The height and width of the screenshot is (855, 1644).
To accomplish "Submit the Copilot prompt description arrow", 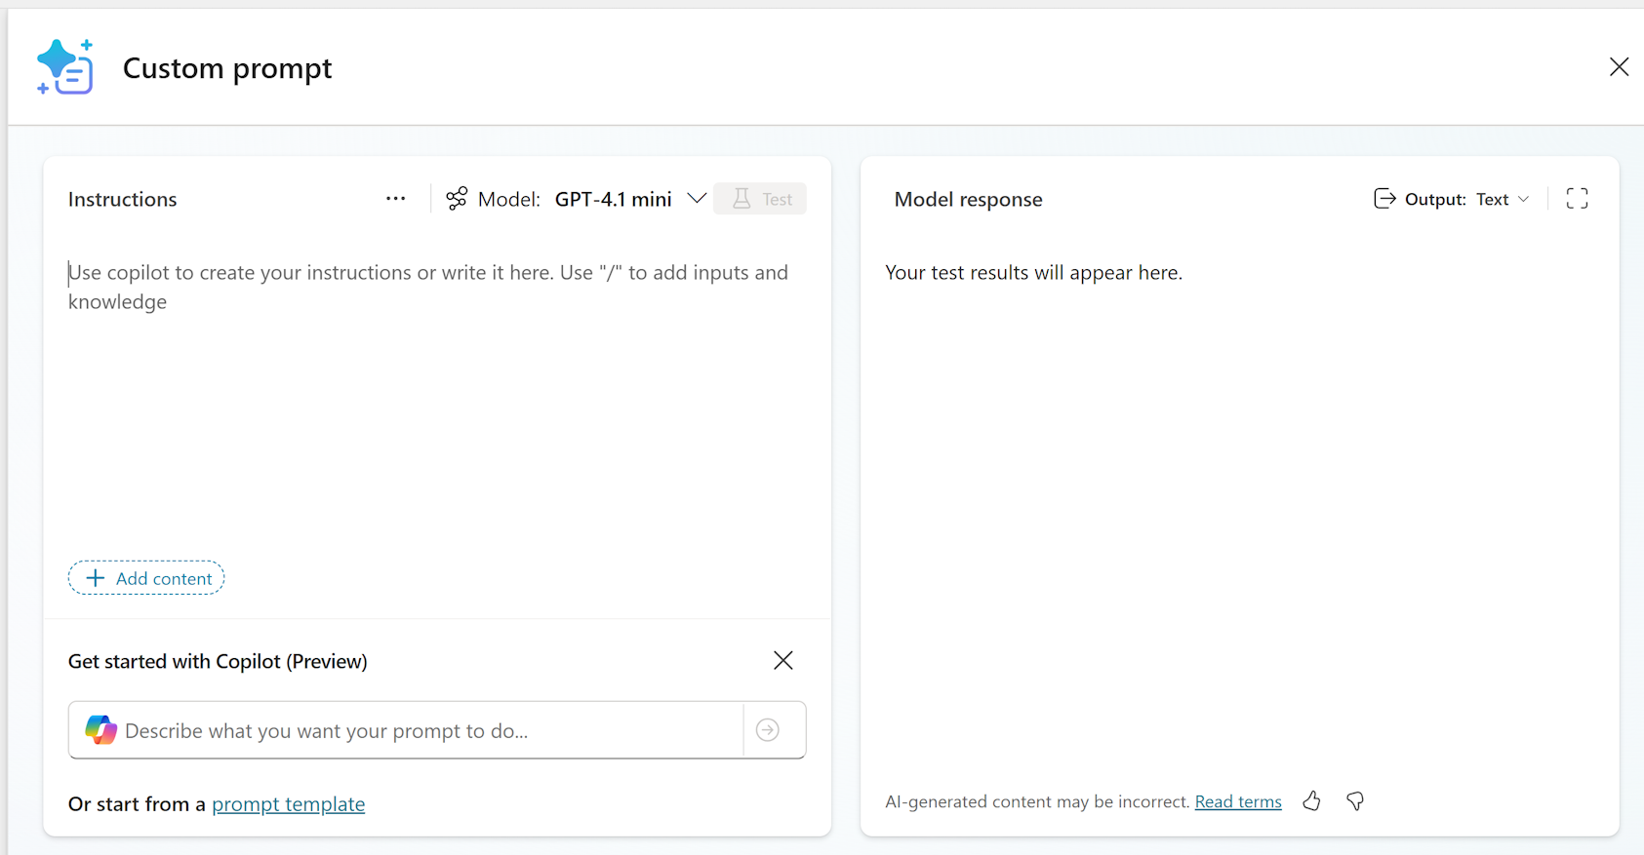I will pyautogui.click(x=768, y=730).
